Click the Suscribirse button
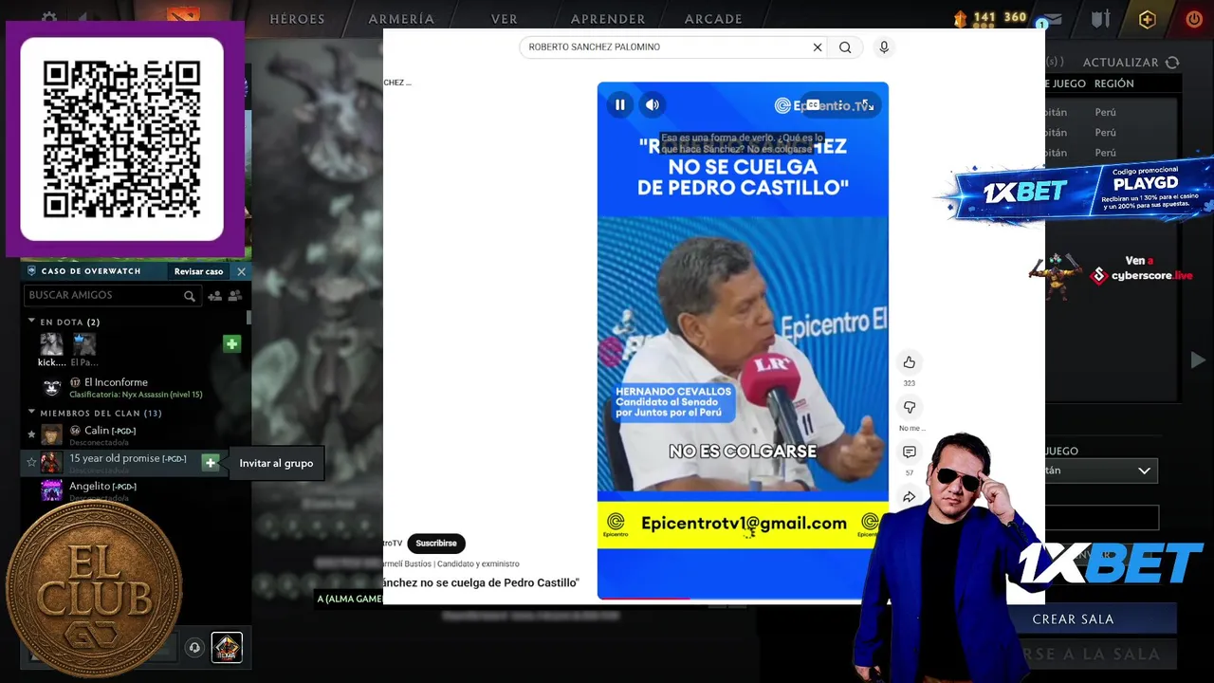The width and height of the screenshot is (1214, 683). click(436, 544)
